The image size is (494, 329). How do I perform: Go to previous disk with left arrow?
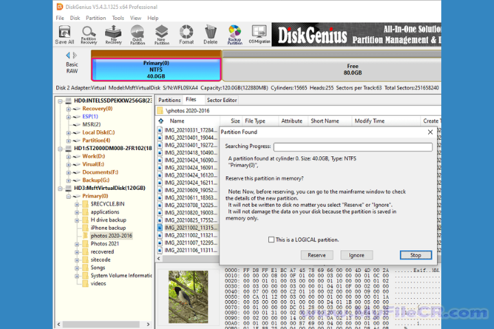coord(68,56)
